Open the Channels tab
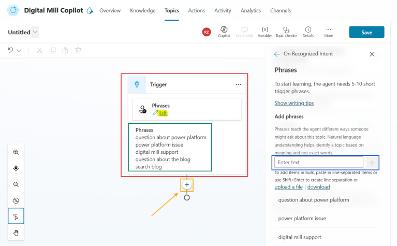397x246 pixels. (280, 11)
